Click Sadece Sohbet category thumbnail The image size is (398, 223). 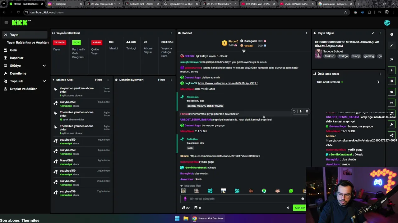click(318, 54)
